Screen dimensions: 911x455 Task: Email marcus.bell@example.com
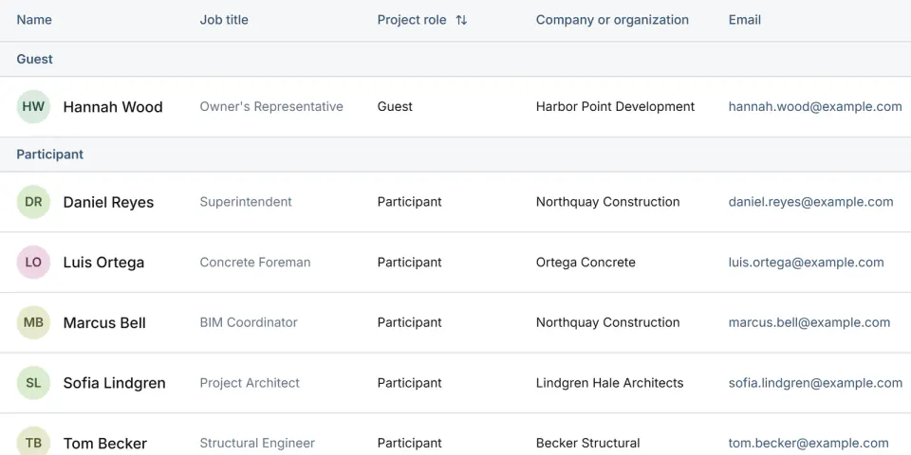[x=809, y=322]
